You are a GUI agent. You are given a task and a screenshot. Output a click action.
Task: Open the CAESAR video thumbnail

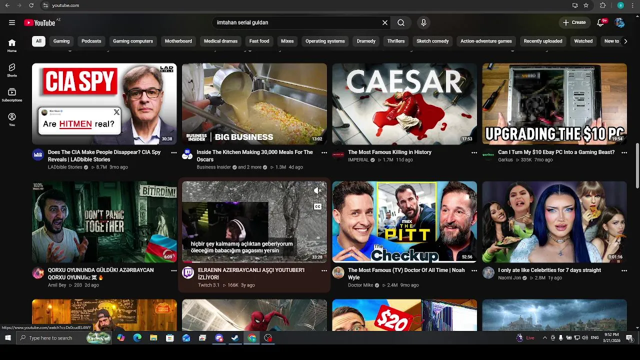click(404, 104)
